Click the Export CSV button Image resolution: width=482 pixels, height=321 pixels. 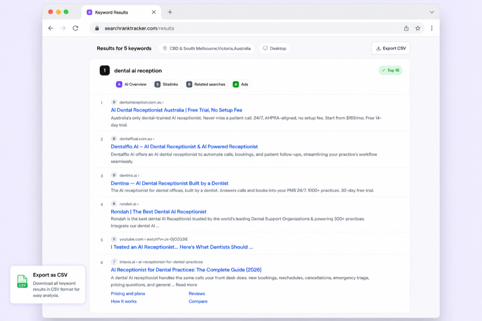coord(391,48)
